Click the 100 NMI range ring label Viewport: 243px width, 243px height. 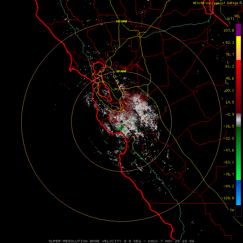pos(121,21)
